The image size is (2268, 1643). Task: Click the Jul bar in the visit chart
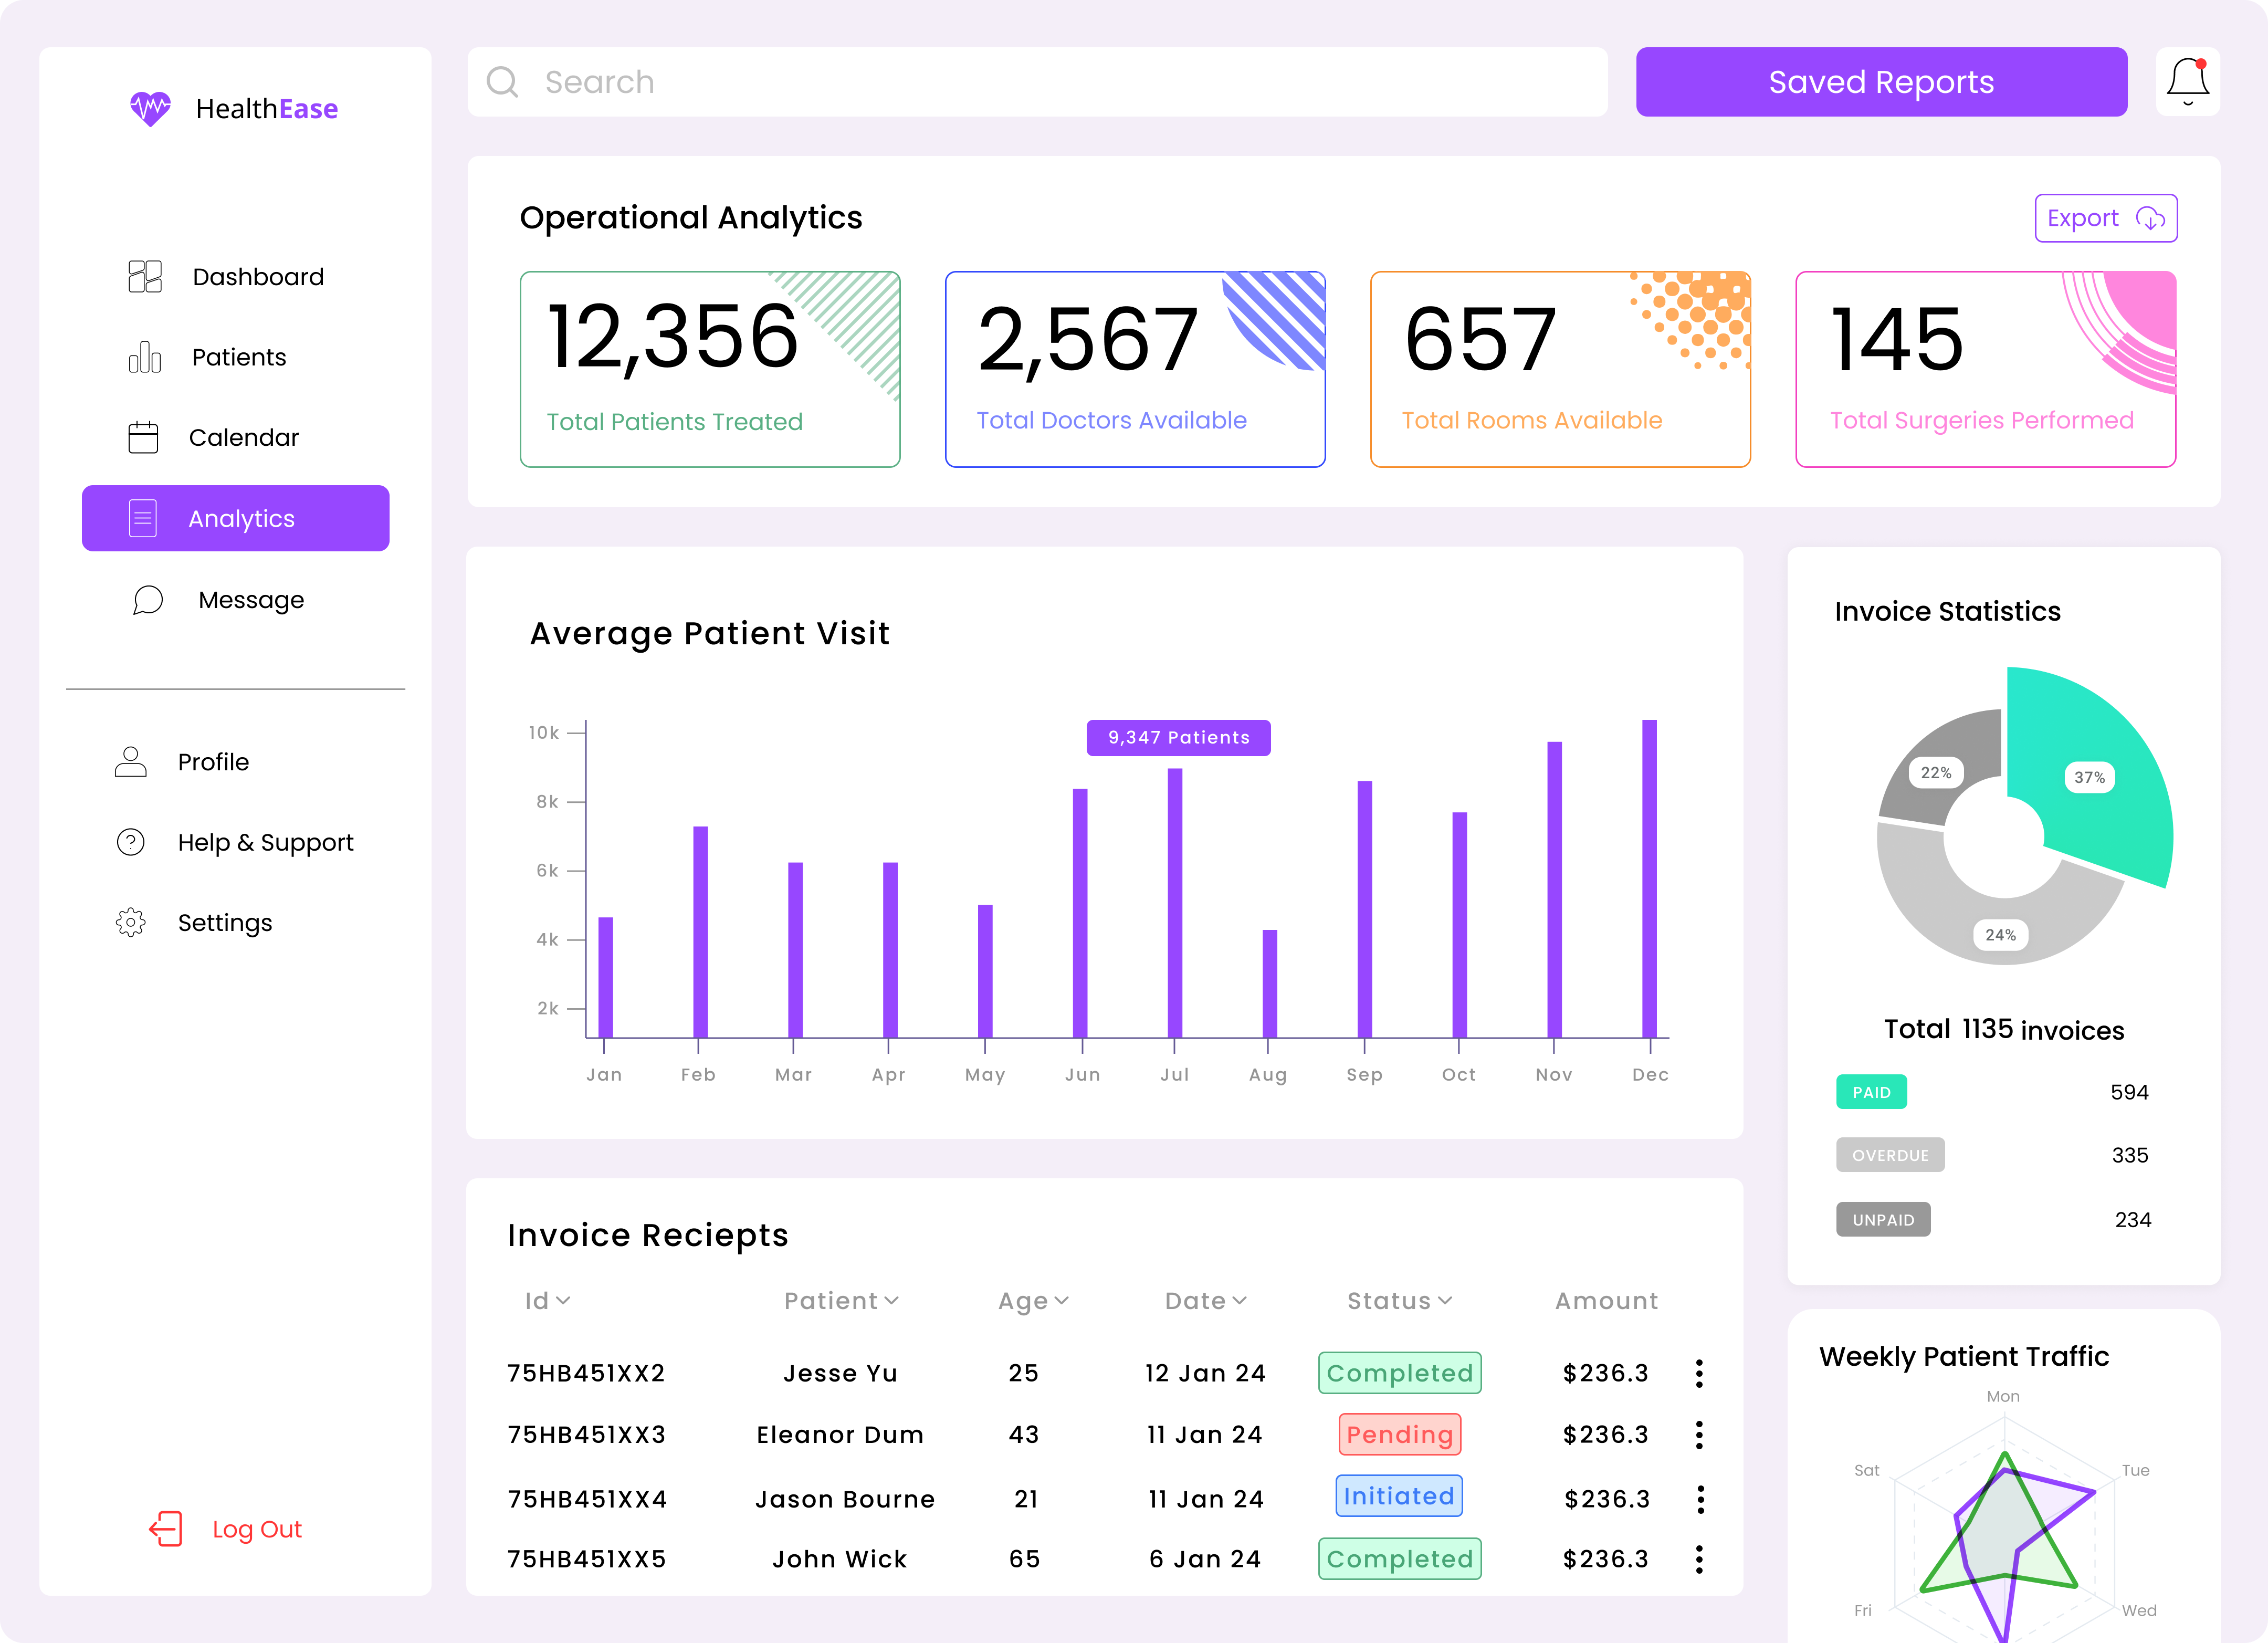point(1175,903)
